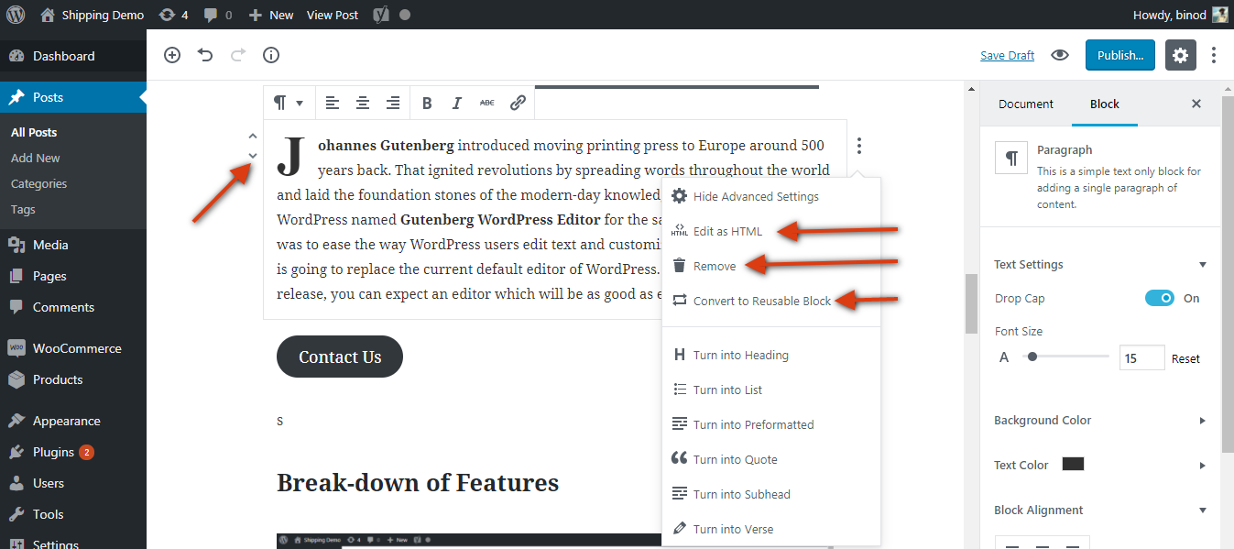This screenshot has height=549, width=1234.
Task: Open Dashboard in admin menu
Action: pyautogui.click(x=73, y=56)
